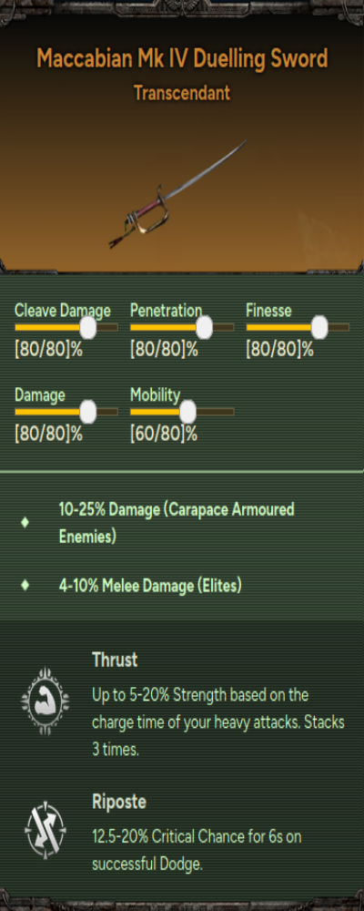Click the Carapace Armoured perk diamond bullet
The image size is (364, 911).
tap(25, 522)
